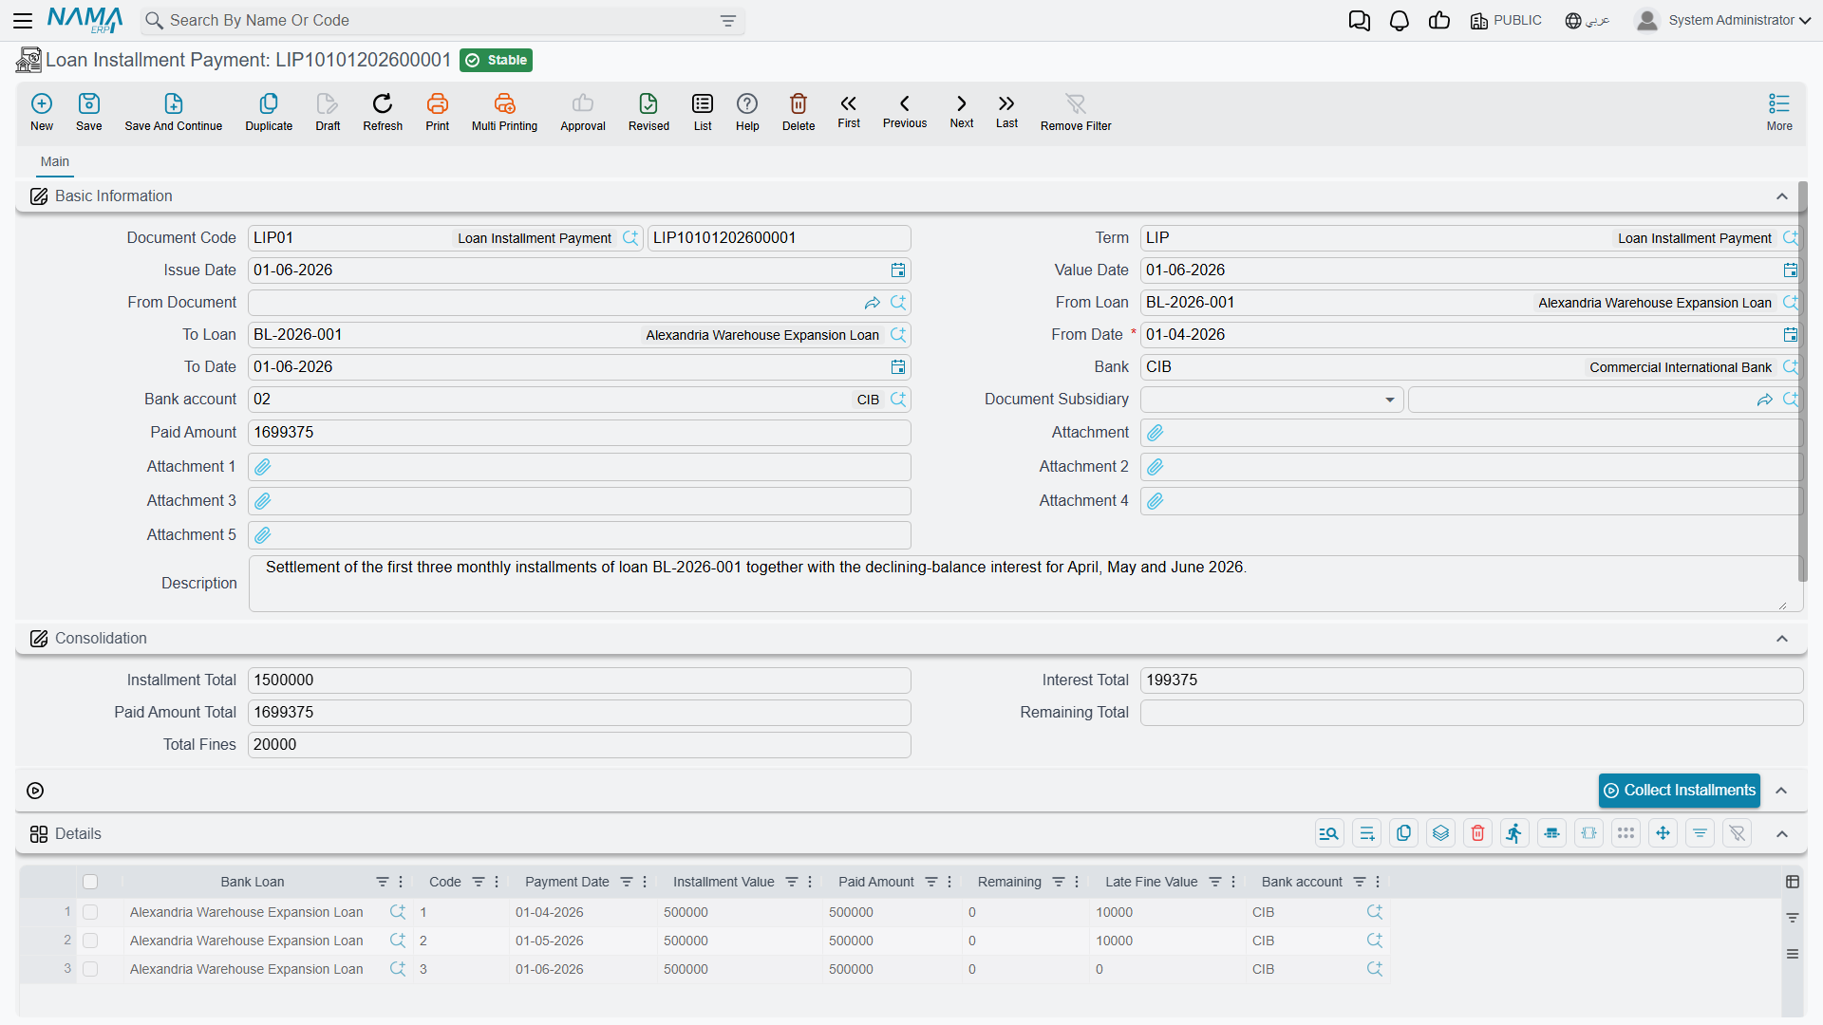1823x1025 pixels.
Task: Open the From Document lookup icon
Action: click(x=898, y=303)
